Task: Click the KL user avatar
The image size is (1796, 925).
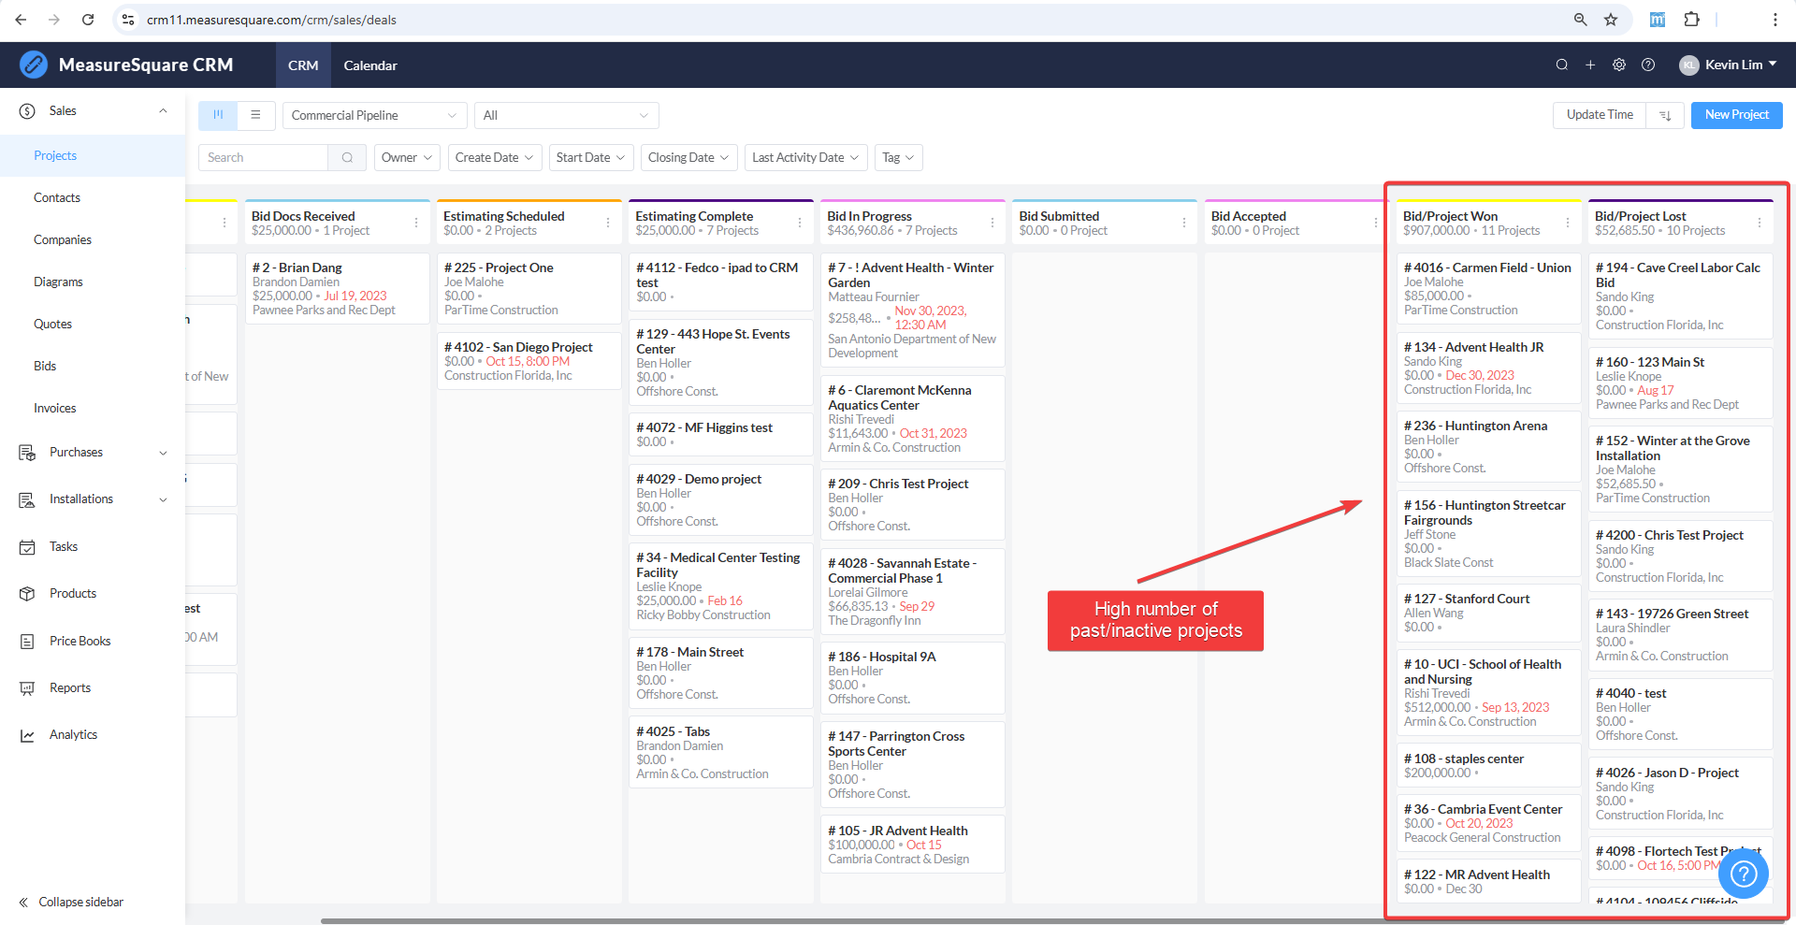Action: tap(1688, 65)
